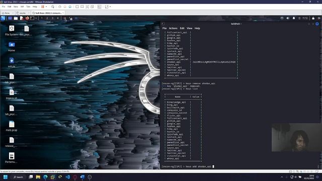Select the release_ file on desktop
The image size is (322, 181).
click(12, 142)
